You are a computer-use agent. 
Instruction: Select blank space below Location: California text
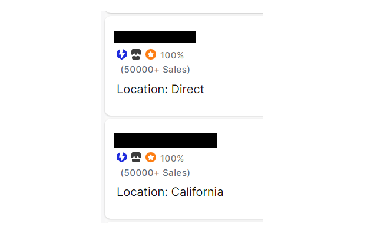[x=184, y=208]
